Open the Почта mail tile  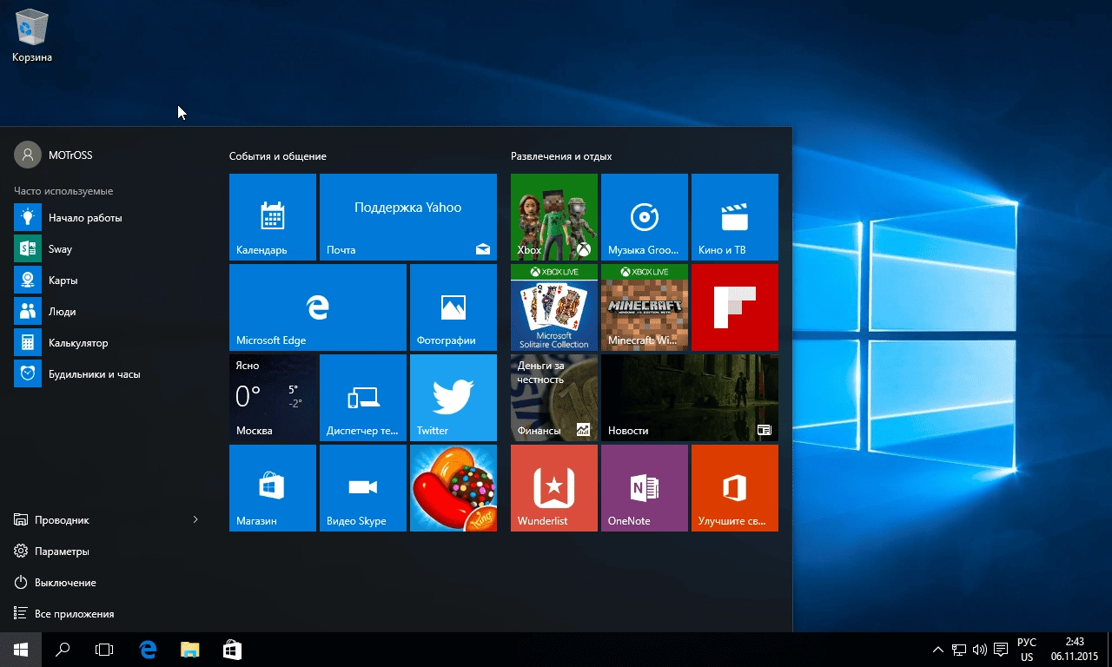[x=408, y=217]
